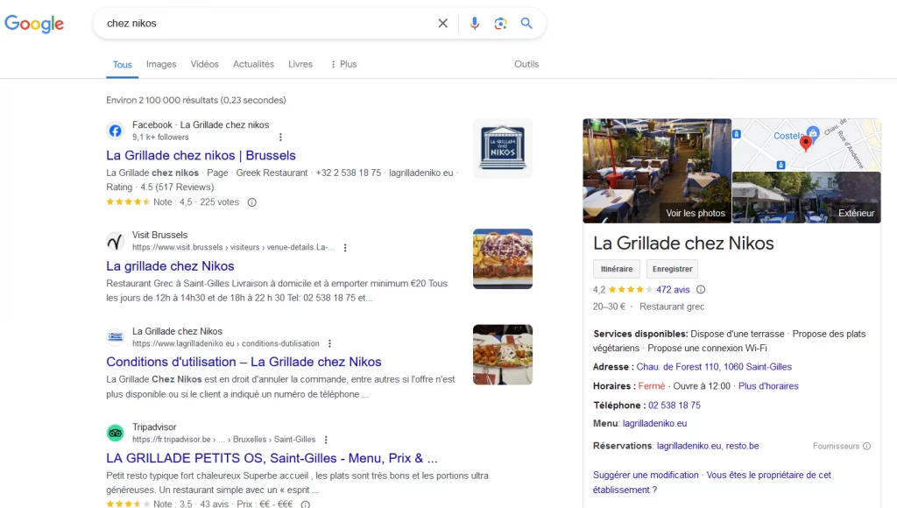Click phone number 02 538 18 75

tap(674, 405)
